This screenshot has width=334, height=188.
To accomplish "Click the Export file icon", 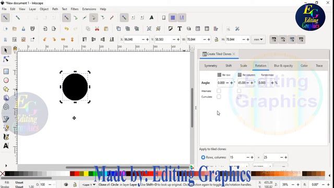I will [54, 29].
